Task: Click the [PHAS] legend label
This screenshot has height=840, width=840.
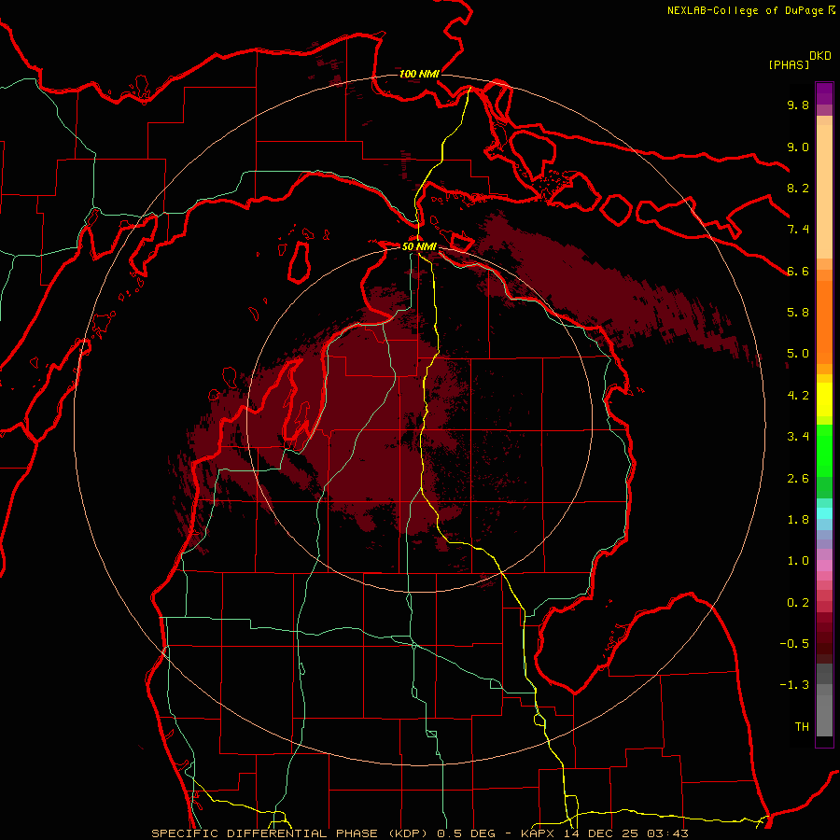Action: coord(789,64)
